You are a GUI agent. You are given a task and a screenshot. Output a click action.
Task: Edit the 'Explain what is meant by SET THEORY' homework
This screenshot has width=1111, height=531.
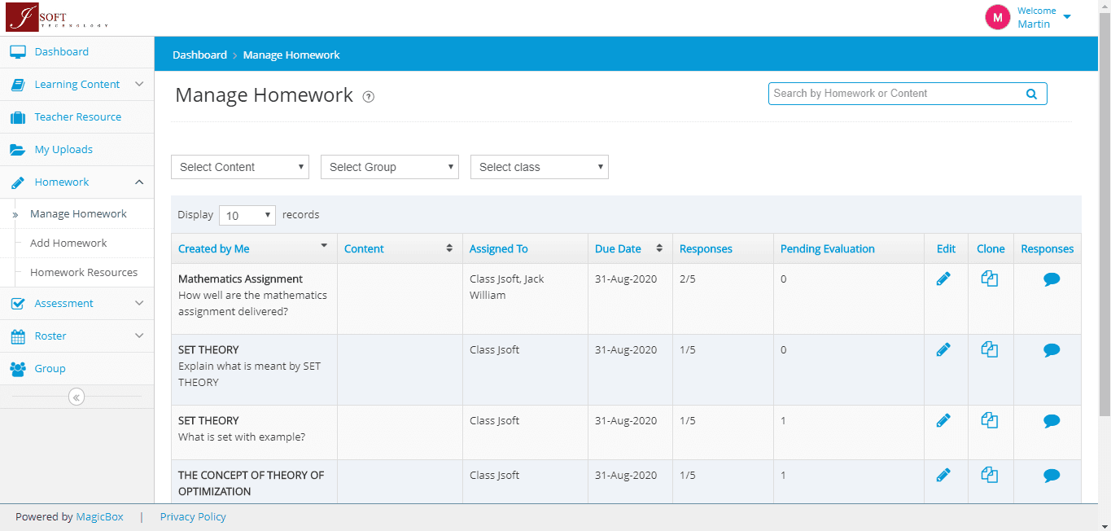(x=943, y=349)
